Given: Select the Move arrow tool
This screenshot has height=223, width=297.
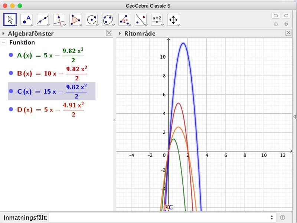Looking at the screenshot, I should click(10, 20).
